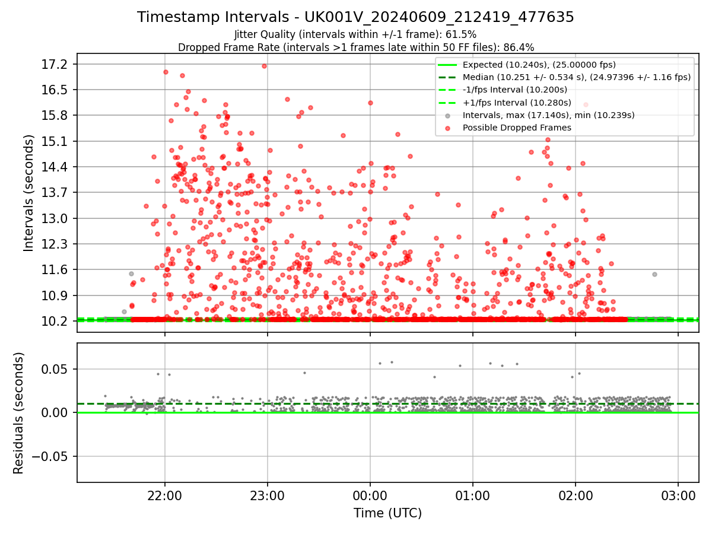Click the lone gray interval point near 02:45
This screenshot has width=712, height=534.
[x=654, y=274]
